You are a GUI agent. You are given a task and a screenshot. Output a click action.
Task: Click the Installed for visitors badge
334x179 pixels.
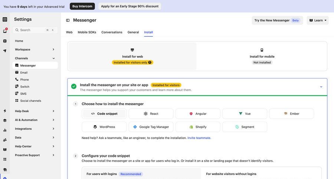point(166,85)
